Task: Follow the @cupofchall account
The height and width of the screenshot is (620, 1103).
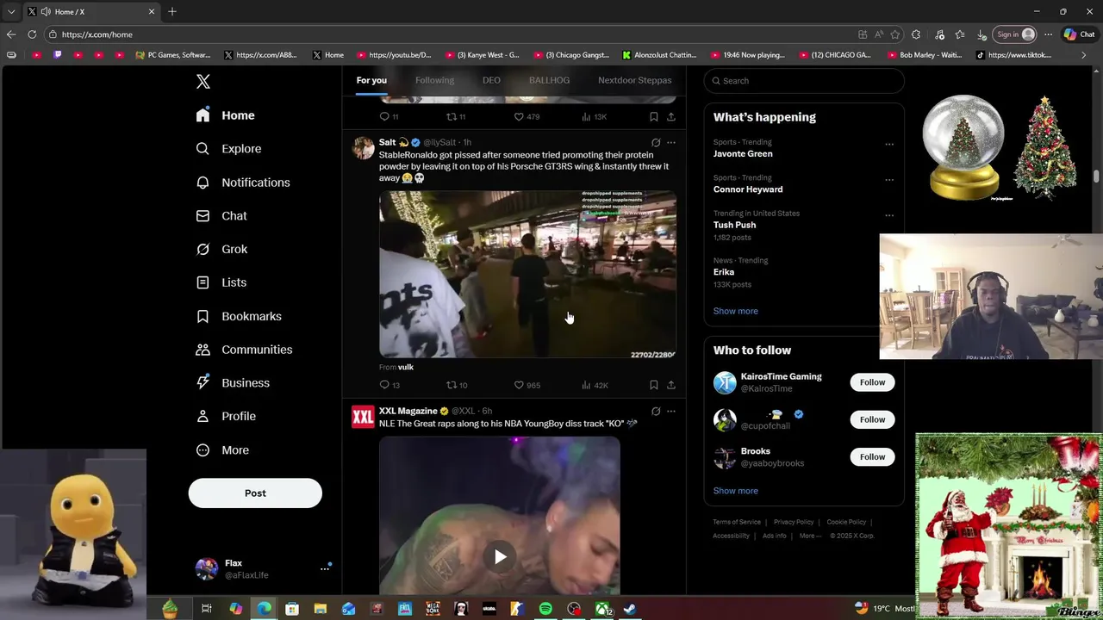Action: [x=872, y=419]
